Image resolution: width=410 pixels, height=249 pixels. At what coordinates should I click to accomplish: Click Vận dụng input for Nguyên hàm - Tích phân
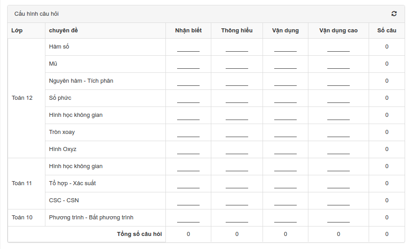tap(285, 82)
